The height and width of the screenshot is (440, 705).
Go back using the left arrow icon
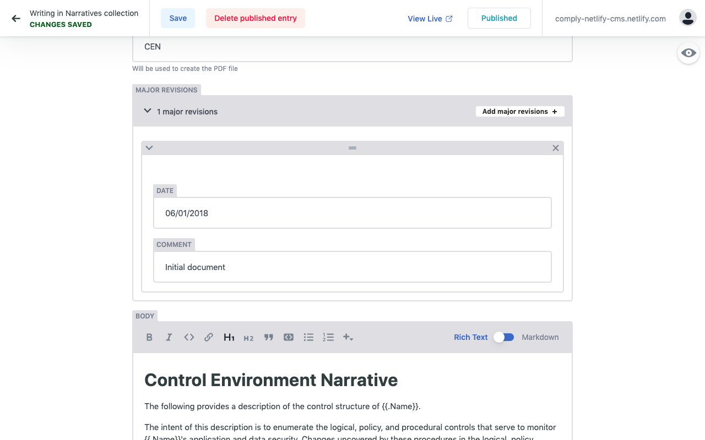(x=16, y=18)
